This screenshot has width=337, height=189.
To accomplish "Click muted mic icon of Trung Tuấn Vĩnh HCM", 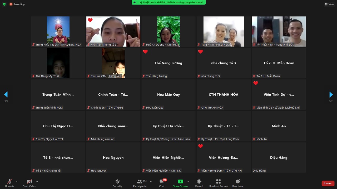I will [33, 108].
